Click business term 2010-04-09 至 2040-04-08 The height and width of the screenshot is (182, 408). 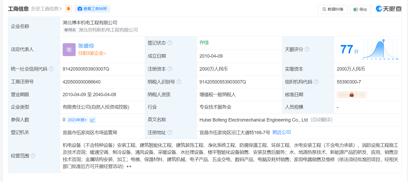tap(89, 95)
